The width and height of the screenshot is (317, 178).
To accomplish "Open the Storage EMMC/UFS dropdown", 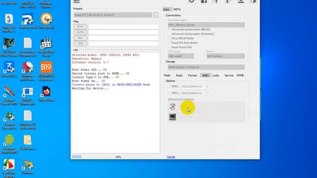I will 206,67.
